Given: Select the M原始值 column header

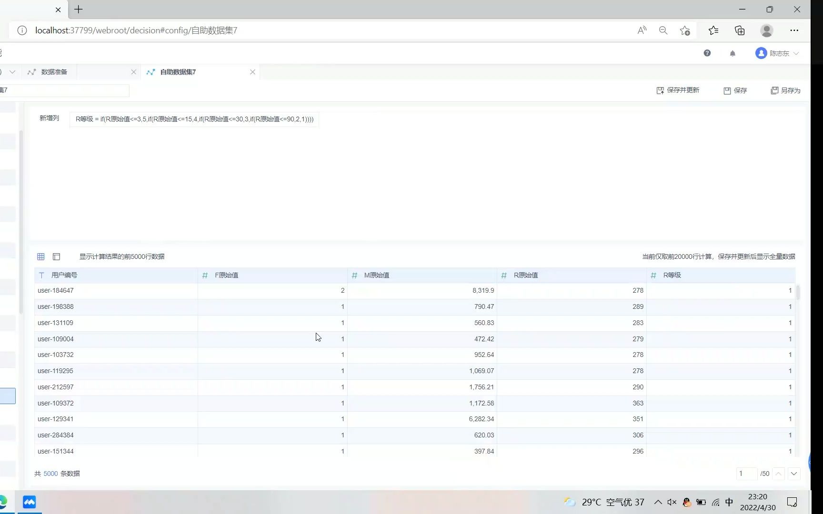Looking at the screenshot, I should 422,275.
